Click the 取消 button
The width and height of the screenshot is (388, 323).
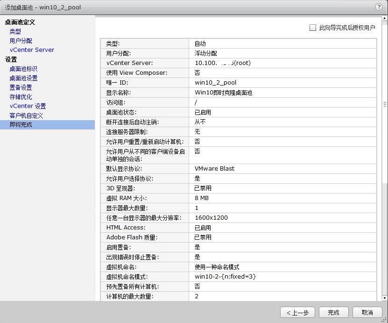click(x=367, y=312)
